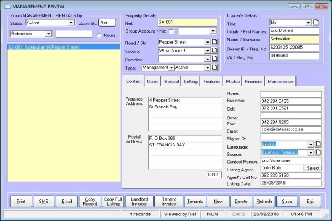The image size is (332, 221).
Task: Click the Email button
Action: point(67,201)
